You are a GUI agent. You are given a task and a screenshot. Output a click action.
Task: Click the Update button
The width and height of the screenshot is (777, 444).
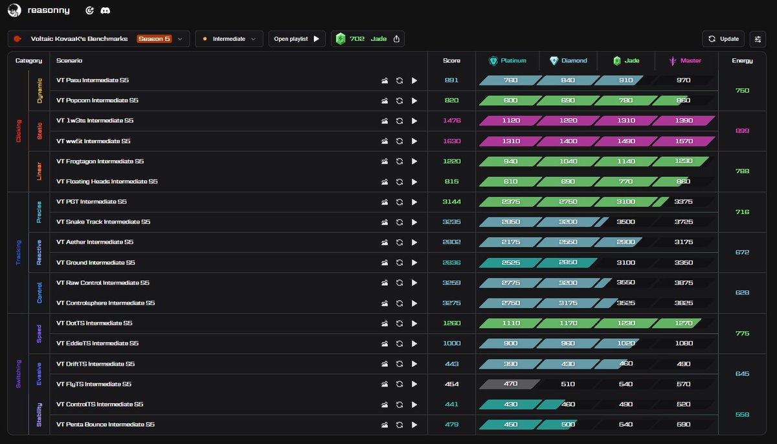(x=723, y=39)
